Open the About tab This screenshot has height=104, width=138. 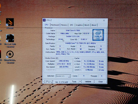94,25
